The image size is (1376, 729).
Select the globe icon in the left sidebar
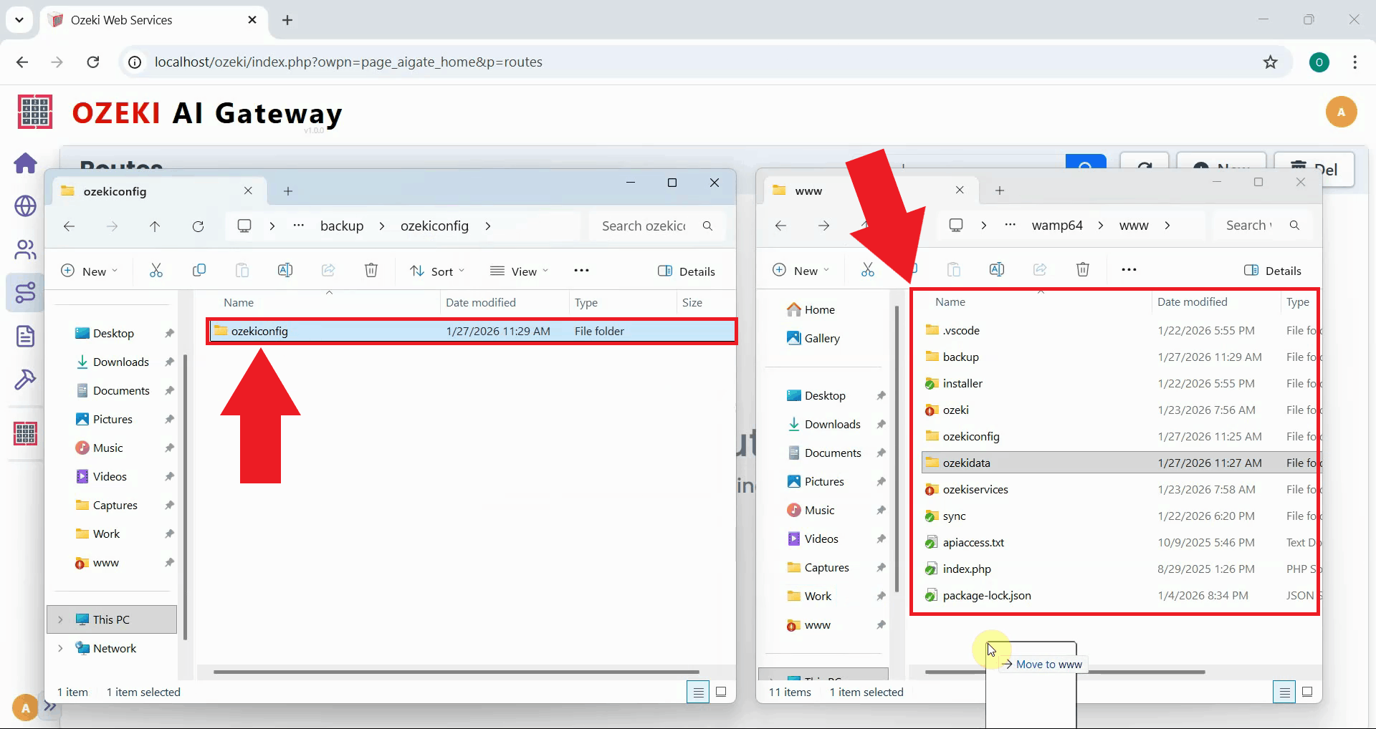click(x=26, y=206)
